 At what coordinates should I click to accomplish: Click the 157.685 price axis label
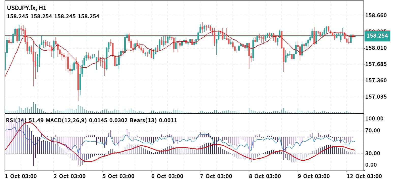pos(376,64)
